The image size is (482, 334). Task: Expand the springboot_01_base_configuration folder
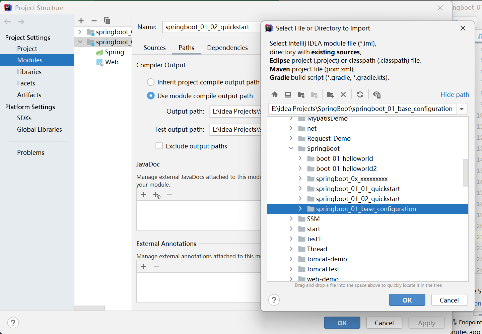[300, 209]
